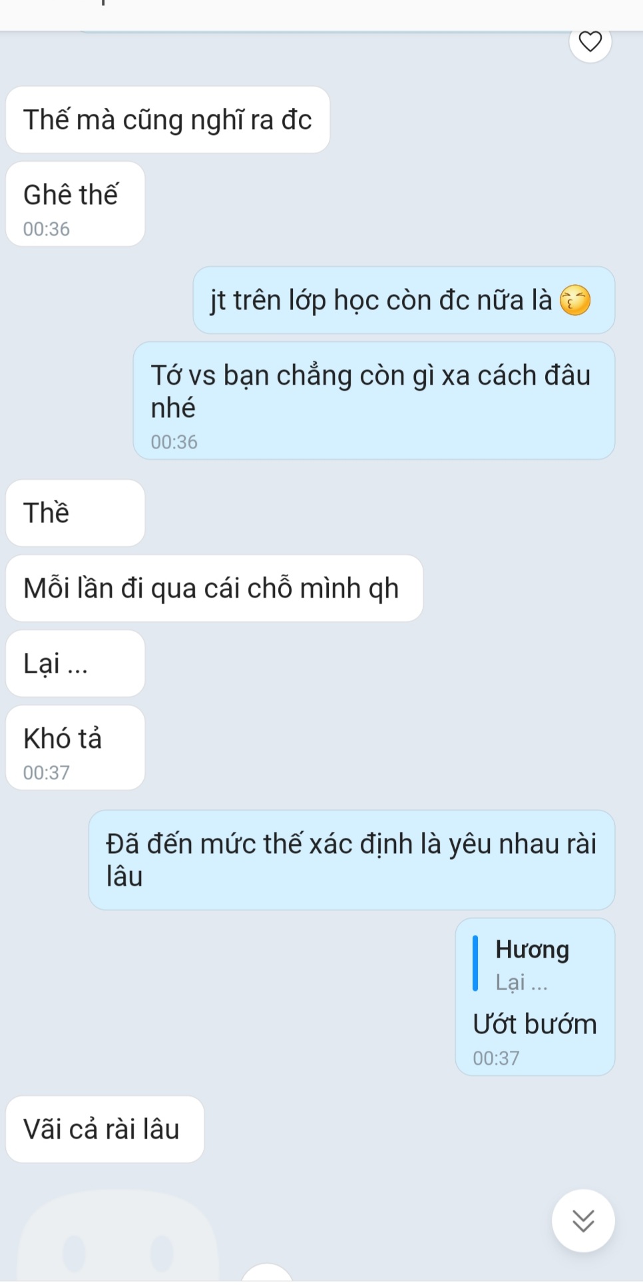Select the received 'Lại ...' bubble
643x1285 pixels.
pyautogui.click(x=75, y=663)
